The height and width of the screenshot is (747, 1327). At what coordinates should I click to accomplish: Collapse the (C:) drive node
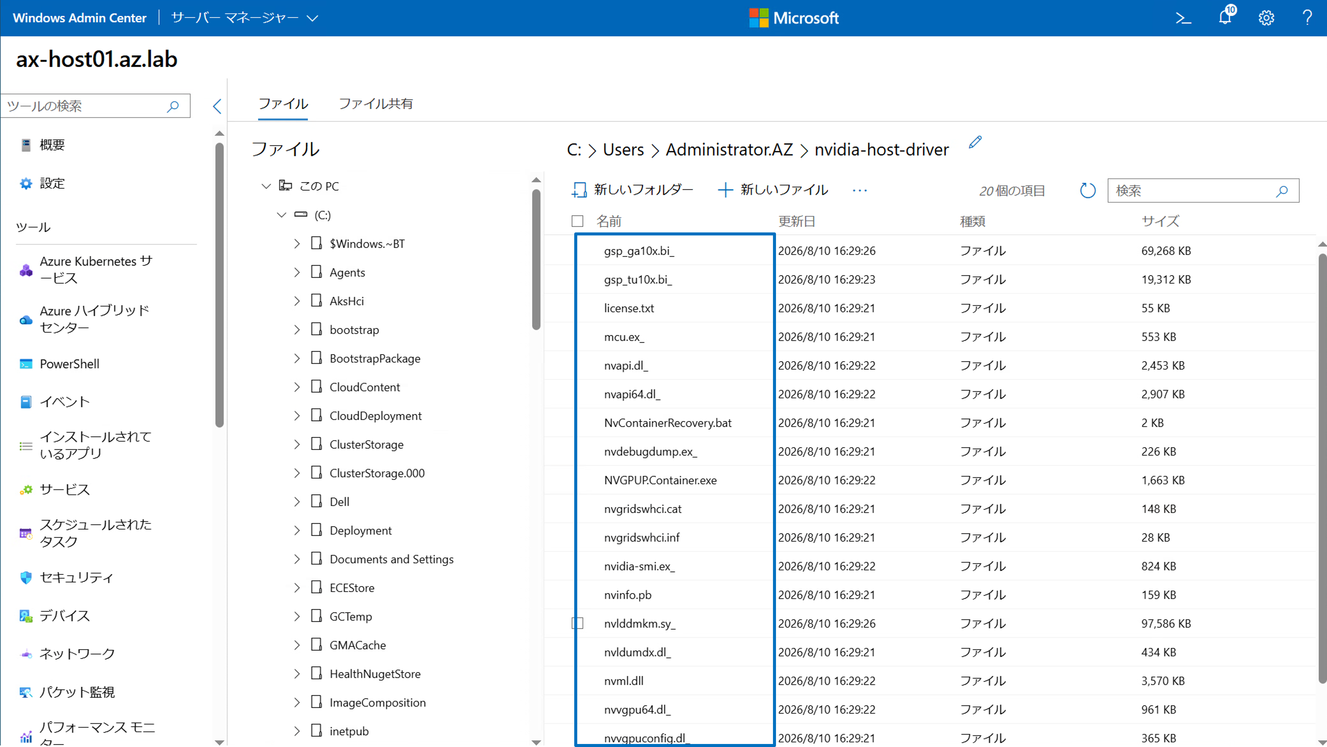(281, 215)
